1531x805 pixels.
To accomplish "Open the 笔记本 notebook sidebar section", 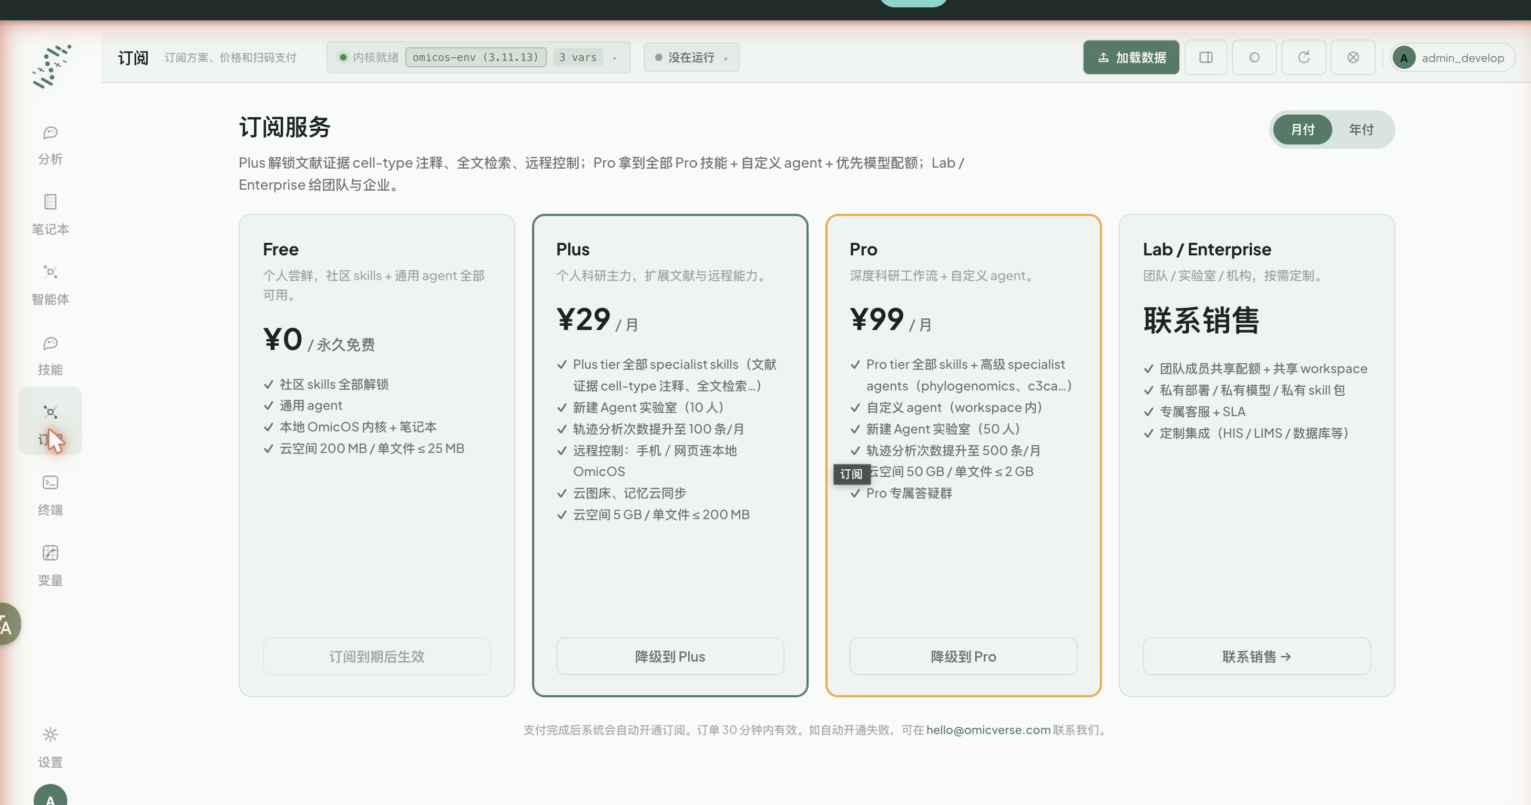I will (x=50, y=215).
